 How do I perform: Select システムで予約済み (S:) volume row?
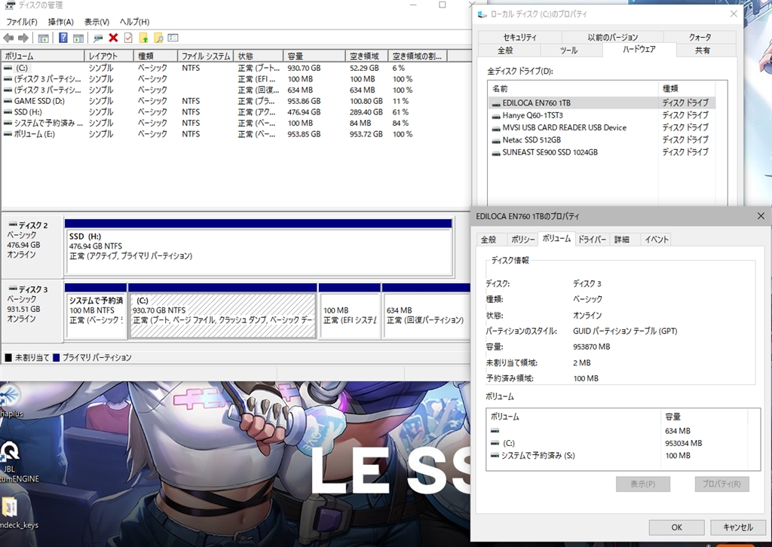click(x=618, y=456)
